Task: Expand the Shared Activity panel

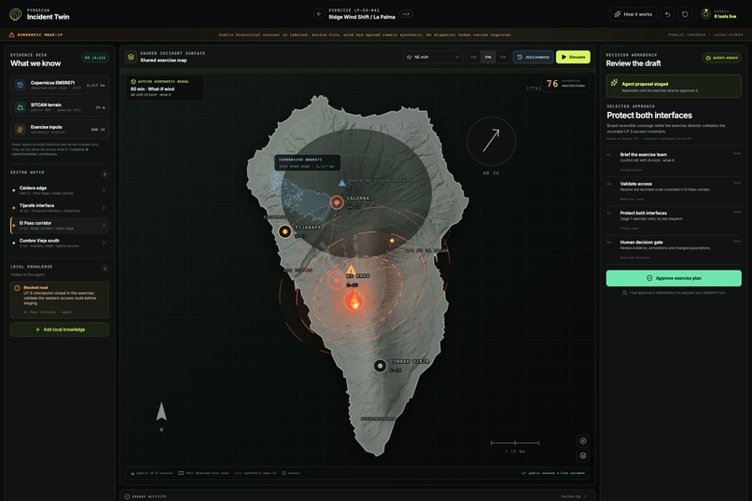Action: 146,496
